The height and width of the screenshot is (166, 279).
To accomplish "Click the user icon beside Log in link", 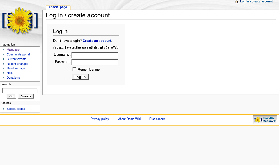I will point(236,2).
